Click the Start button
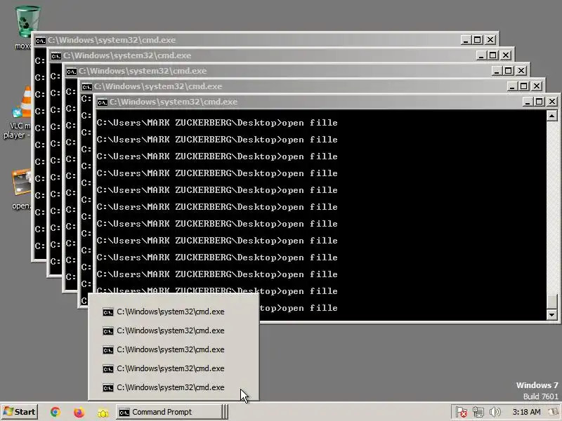The image size is (562, 421). pos(20,412)
